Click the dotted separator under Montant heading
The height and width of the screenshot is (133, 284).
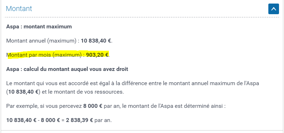click(142, 17)
